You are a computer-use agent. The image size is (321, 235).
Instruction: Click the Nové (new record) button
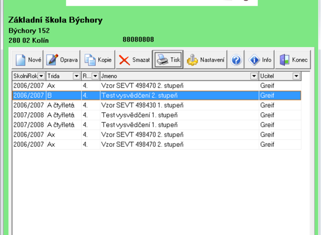coord(28,60)
